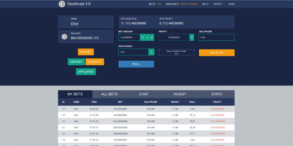The width and height of the screenshot is (293, 146).
Task: Click the TIME column header
Action: (94, 102)
